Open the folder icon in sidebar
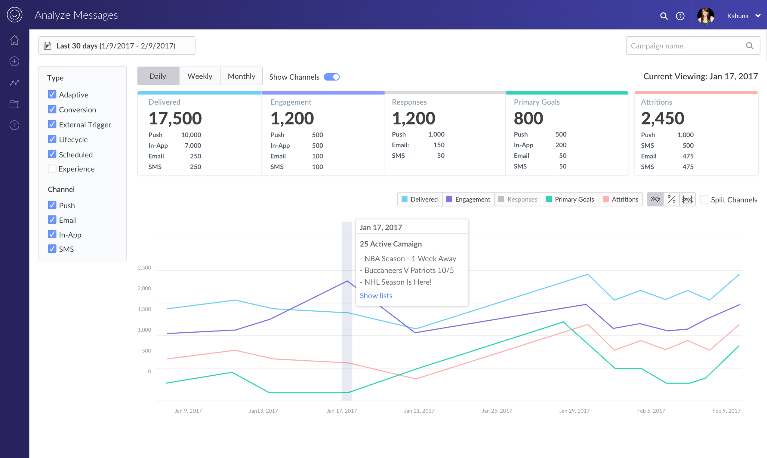The width and height of the screenshot is (767, 458). pos(14,104)
